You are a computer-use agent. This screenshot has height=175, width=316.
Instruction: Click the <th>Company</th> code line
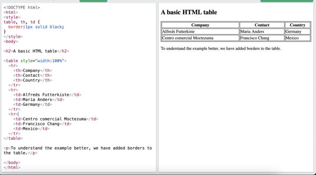point(32,71)
